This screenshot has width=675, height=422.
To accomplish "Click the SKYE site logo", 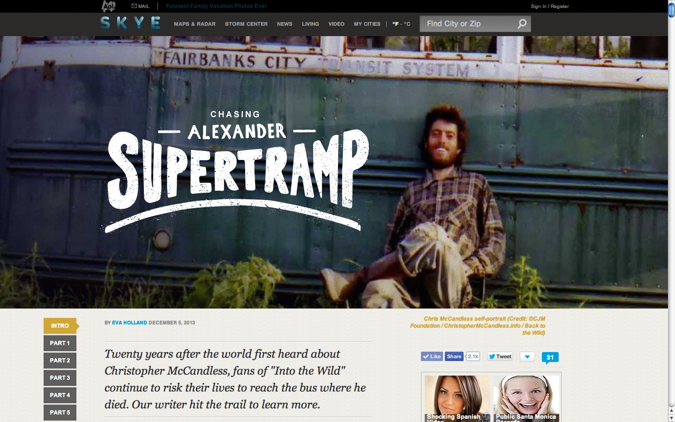I will 130,23.
